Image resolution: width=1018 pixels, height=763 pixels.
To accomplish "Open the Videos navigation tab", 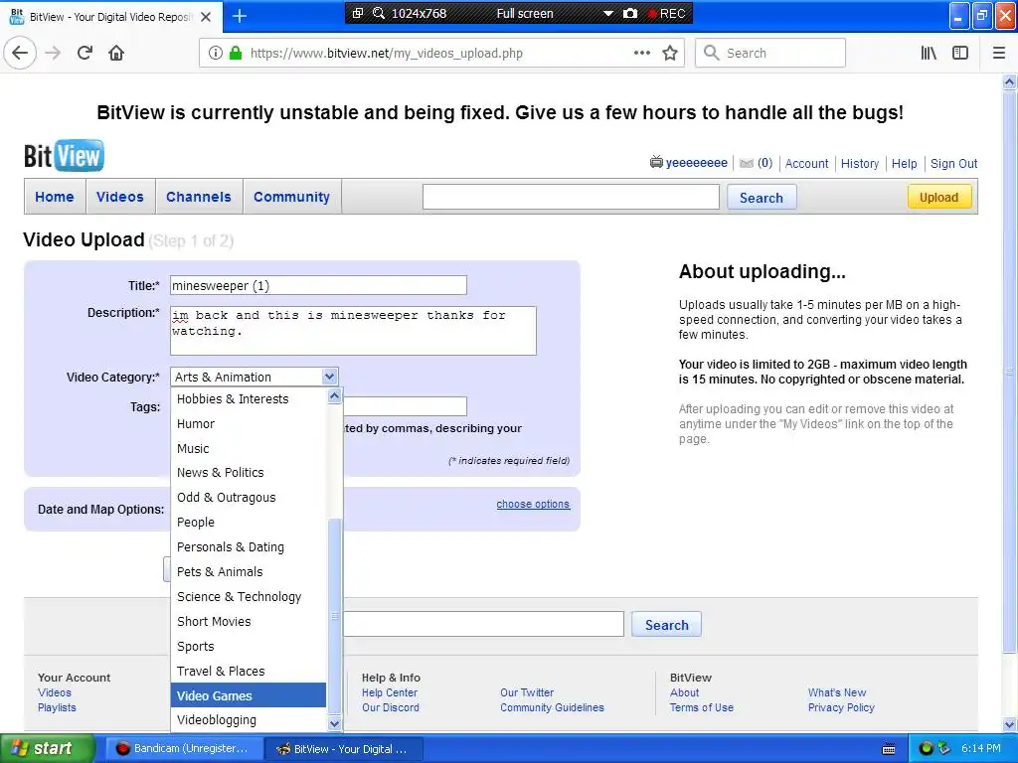I will pos(120,197).
